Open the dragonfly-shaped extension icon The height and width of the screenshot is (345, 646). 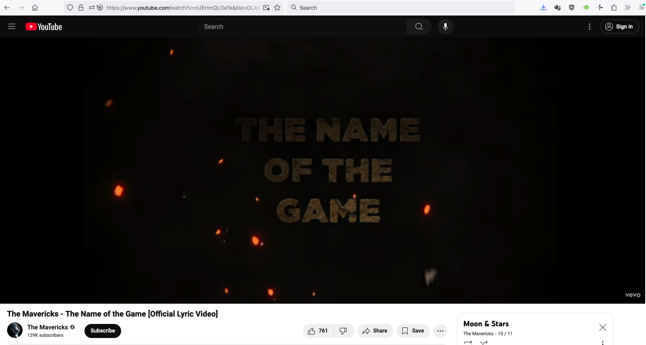coord(600,7)
